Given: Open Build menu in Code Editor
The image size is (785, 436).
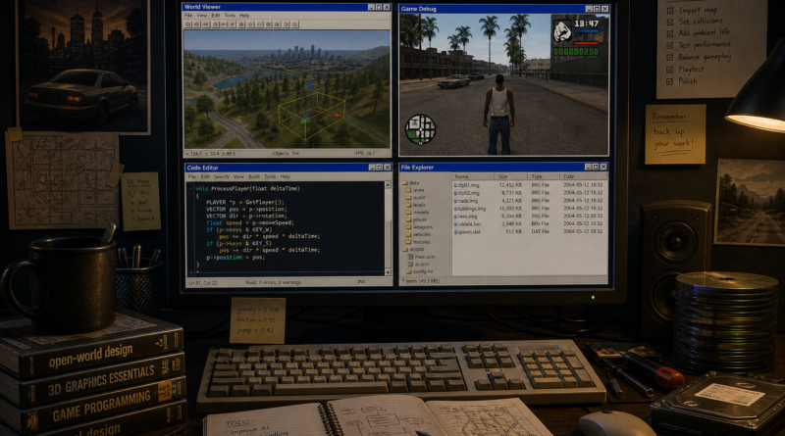Looking at the screenshot, I should pos(254,176).
